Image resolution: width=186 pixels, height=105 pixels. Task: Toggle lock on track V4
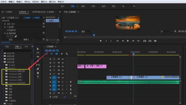[x=50, y=66]
